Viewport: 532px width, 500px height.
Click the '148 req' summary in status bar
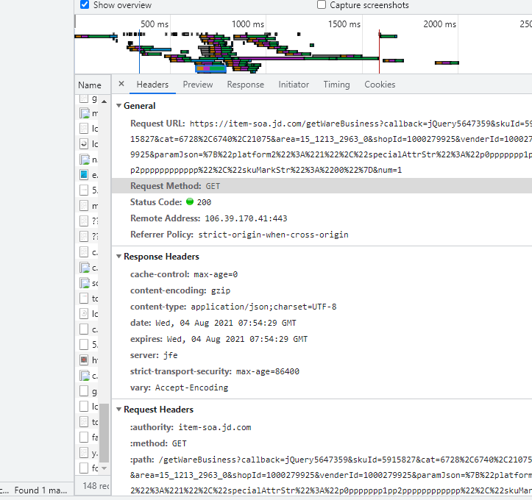tap(96, 486)
